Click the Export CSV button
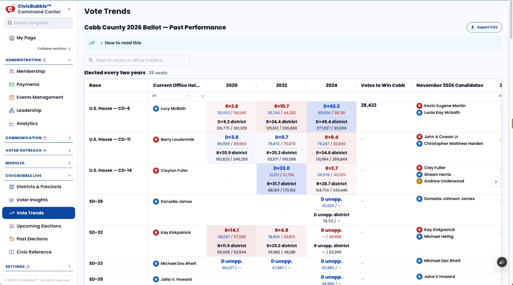The height and width of the screenshot is (285, 513). 484,28
